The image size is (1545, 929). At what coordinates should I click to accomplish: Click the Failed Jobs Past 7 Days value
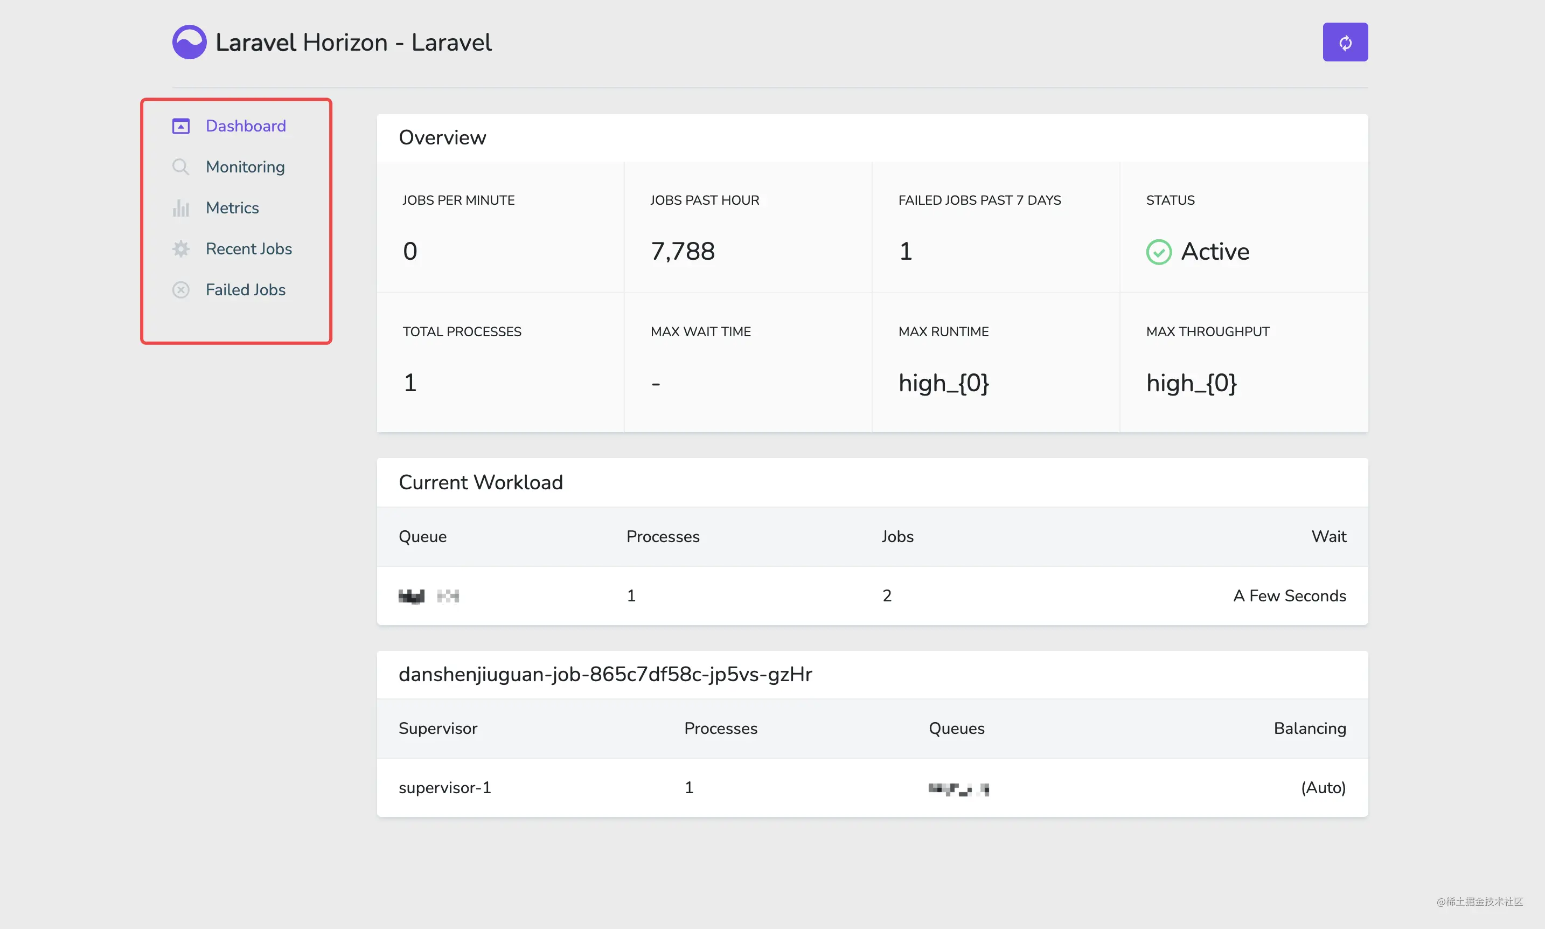(x=906, y=252)
